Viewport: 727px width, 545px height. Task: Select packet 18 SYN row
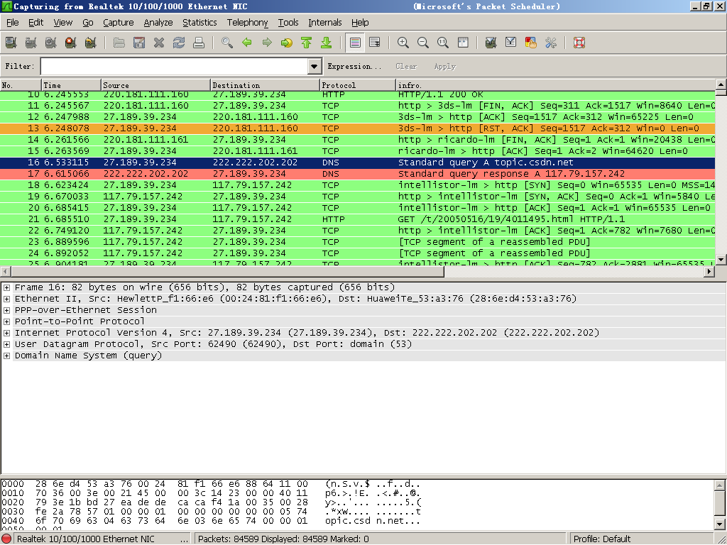(x=358, y=185)
